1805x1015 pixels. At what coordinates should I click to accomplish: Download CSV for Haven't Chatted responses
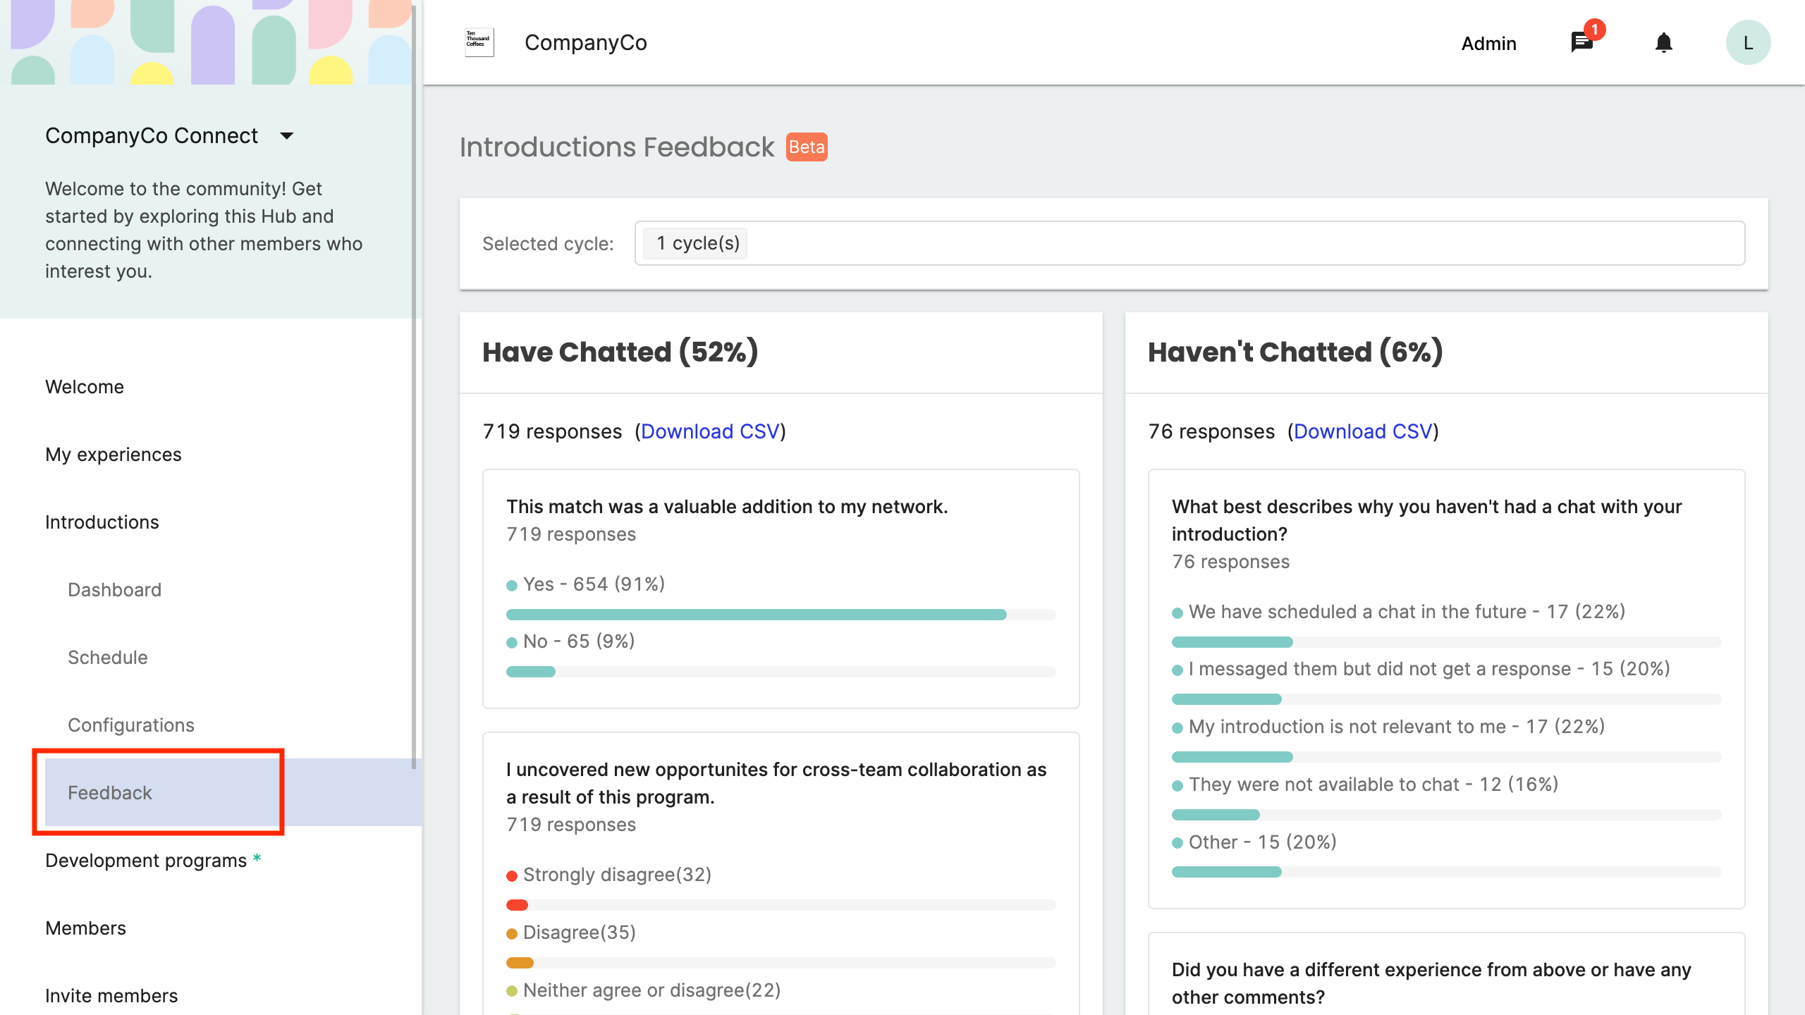(1363, 431)
